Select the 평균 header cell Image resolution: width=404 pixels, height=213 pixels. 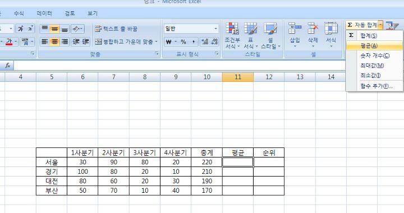pyautogui.click(x=238, y=153)
